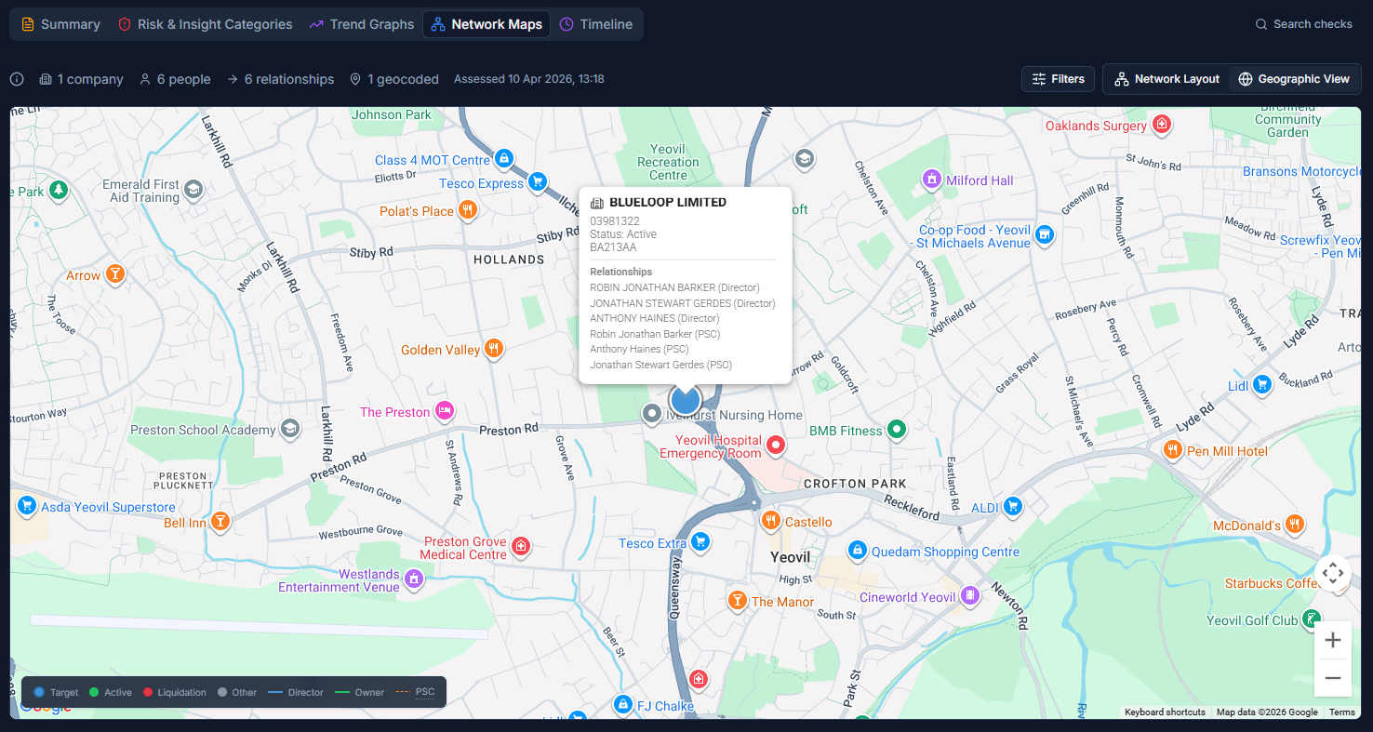Click FJ Chalke map pin
Screen dimensions: 1373x732
coord(622,705)
